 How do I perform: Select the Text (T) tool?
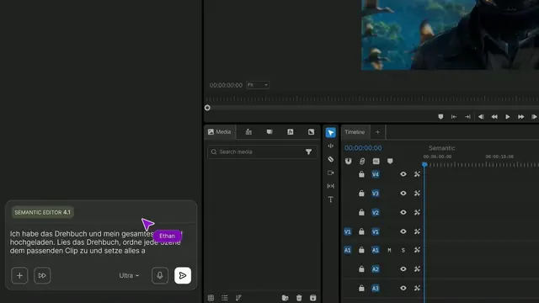[x=330, y=199]
